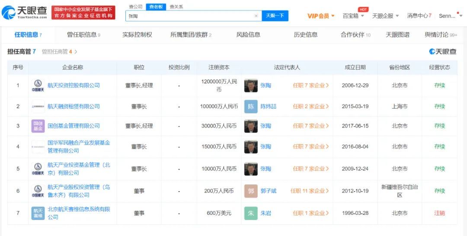Click the China Aerospace logo in row 1
This screenshot has width=467, height=236.
pyautogui.click(x=38, y=85)
